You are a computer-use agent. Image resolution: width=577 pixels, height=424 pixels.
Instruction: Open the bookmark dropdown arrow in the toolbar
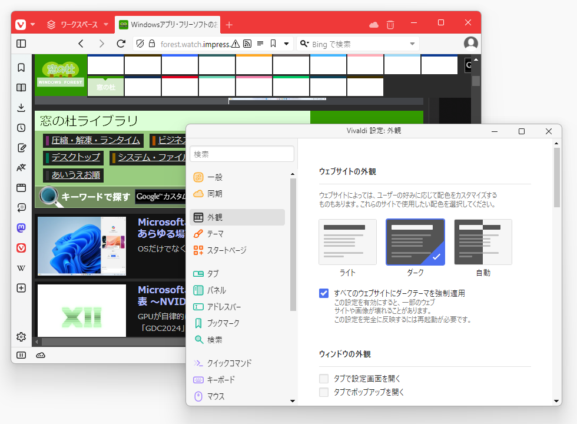[286, 44]
